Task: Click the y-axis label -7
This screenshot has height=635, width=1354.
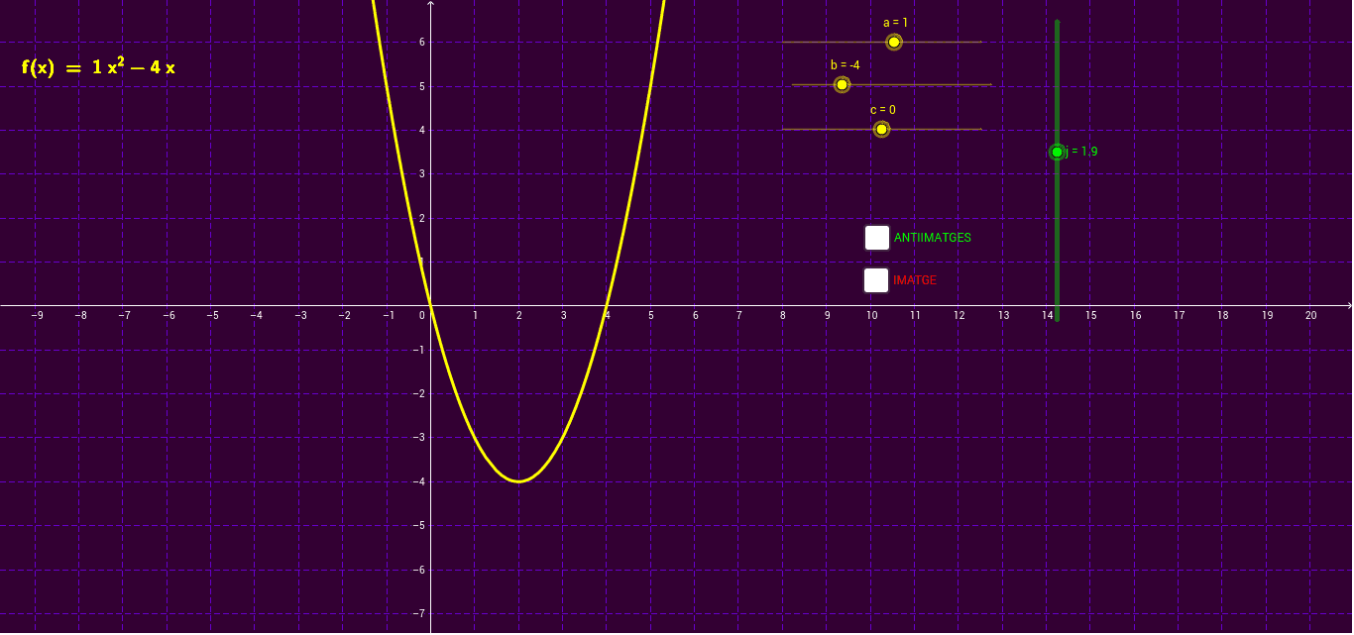Action: coord(419,613)
